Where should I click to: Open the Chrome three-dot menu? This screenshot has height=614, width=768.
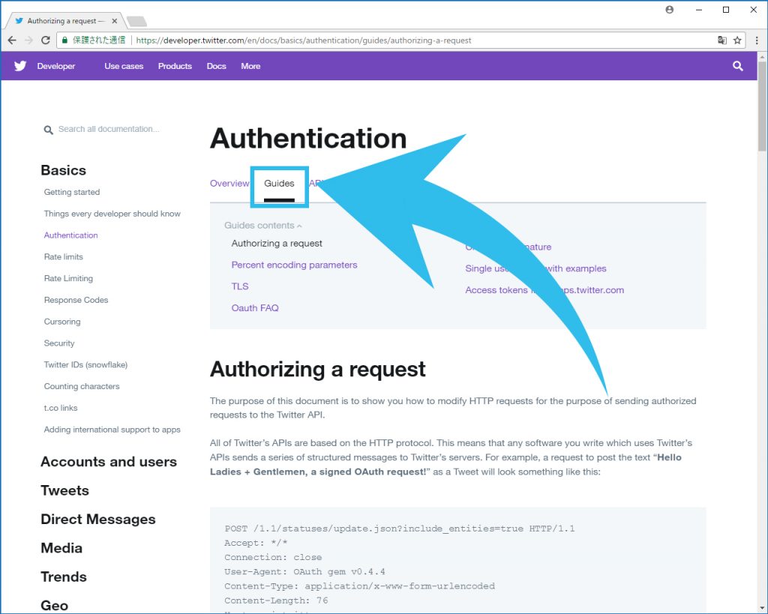pos(757,40)
